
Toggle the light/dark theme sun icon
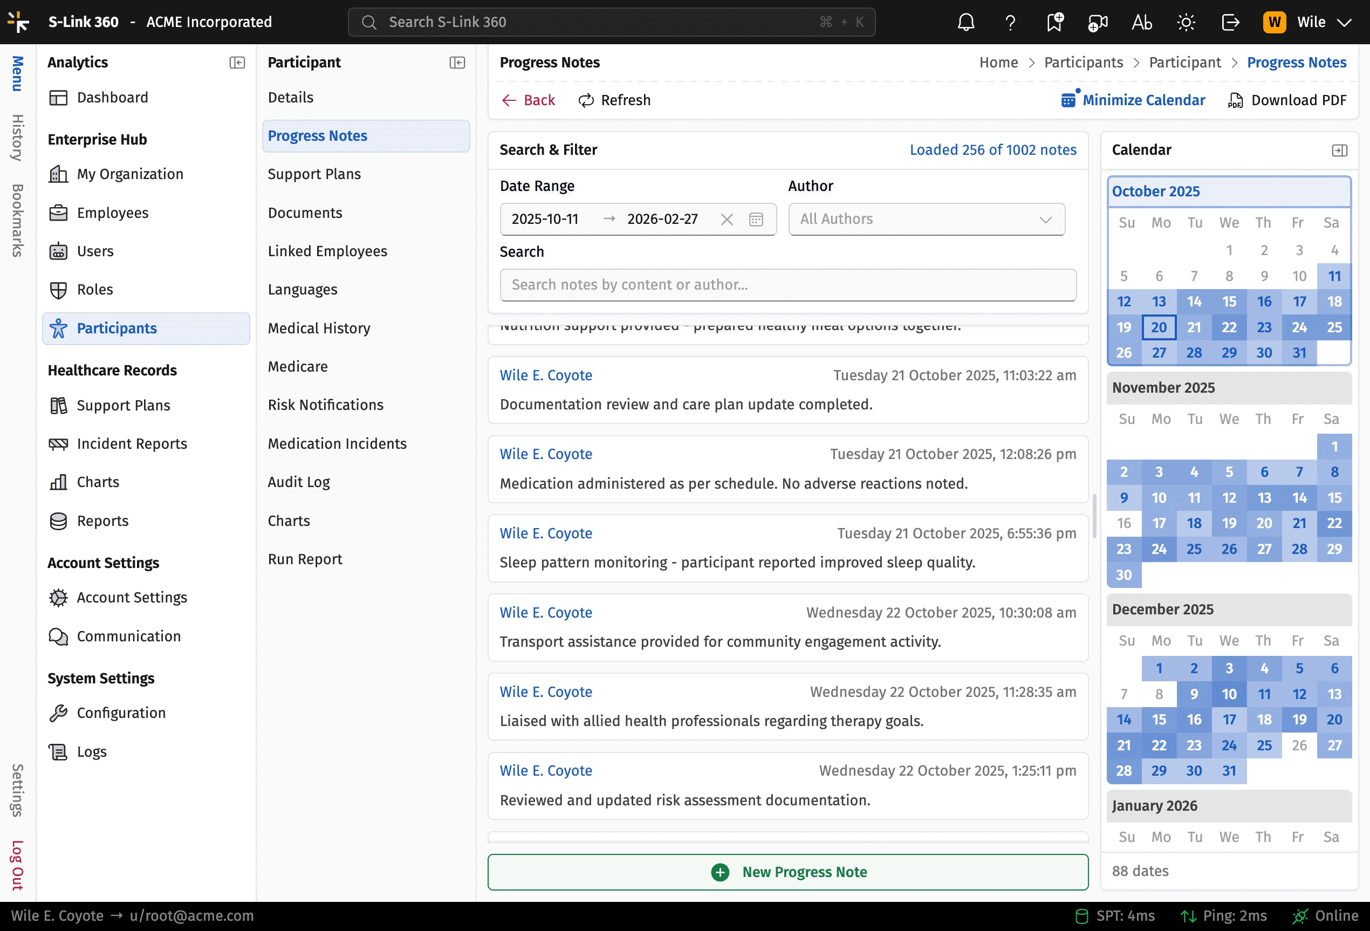point(1186,22)
